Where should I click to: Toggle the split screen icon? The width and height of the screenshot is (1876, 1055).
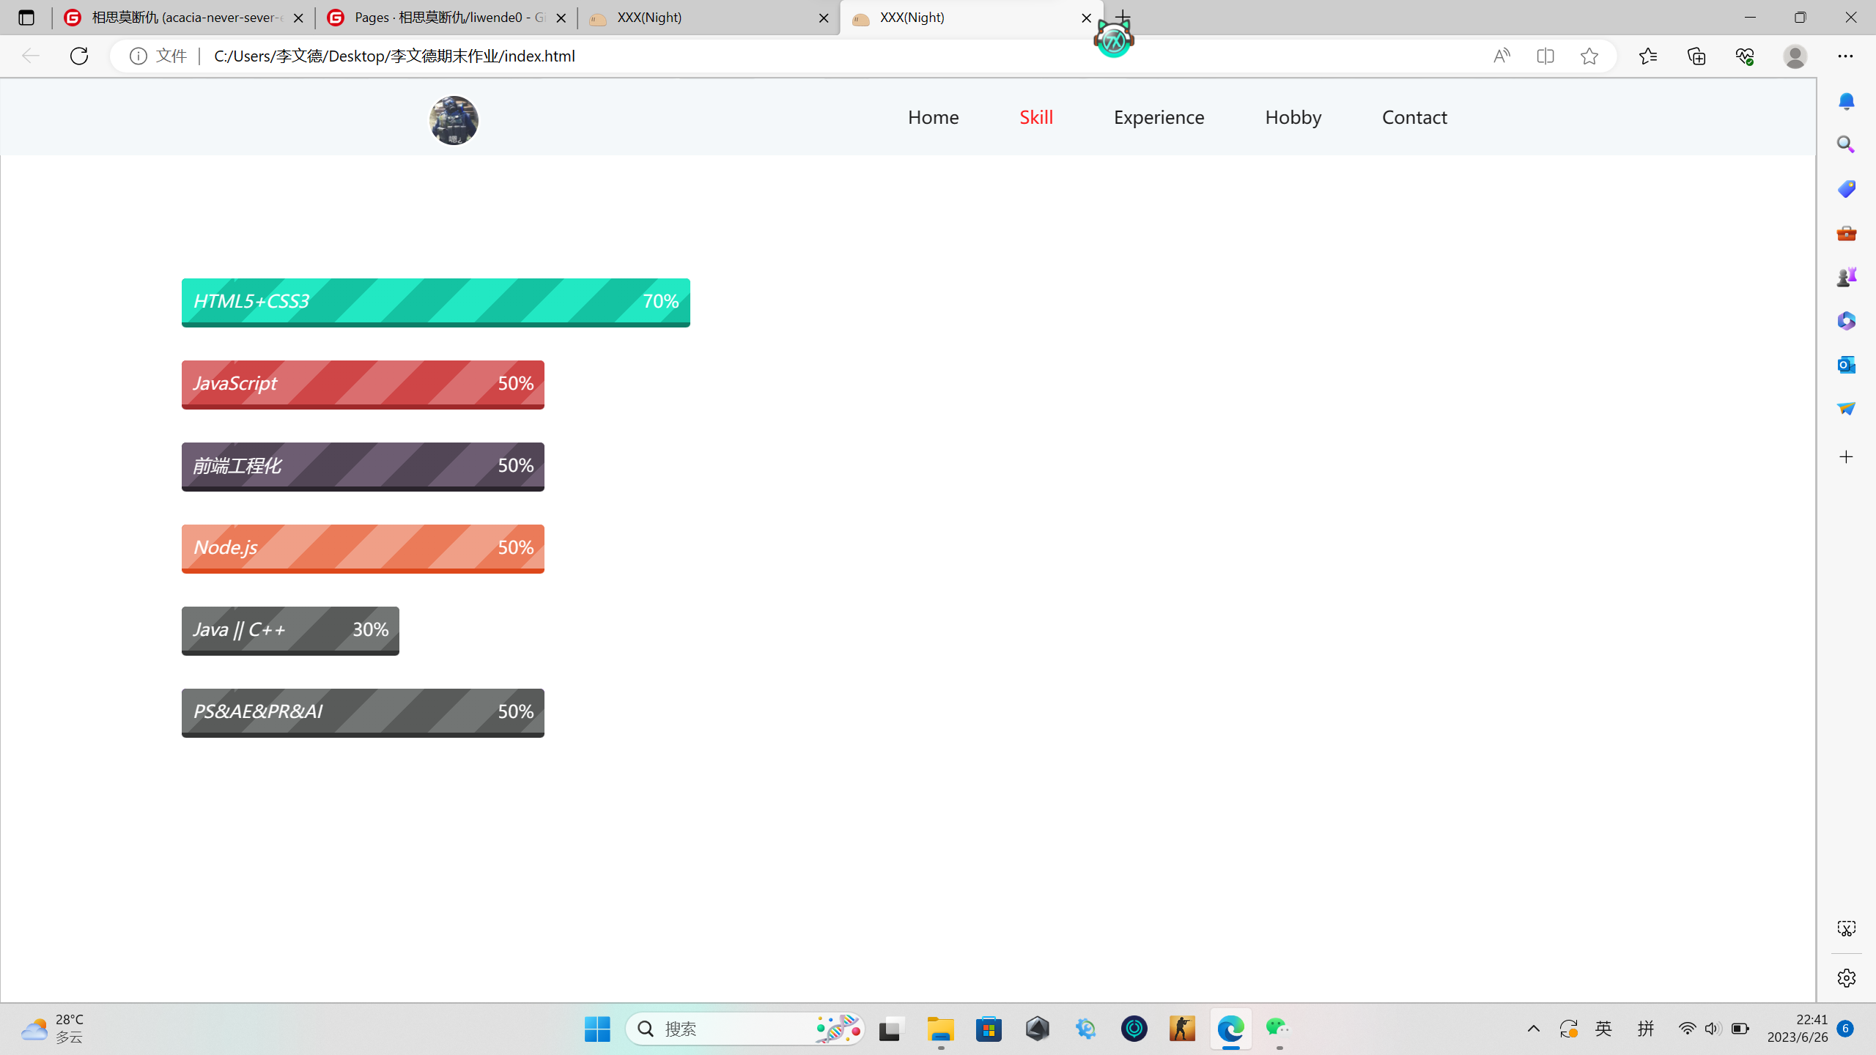click(x=1546, y=56)
